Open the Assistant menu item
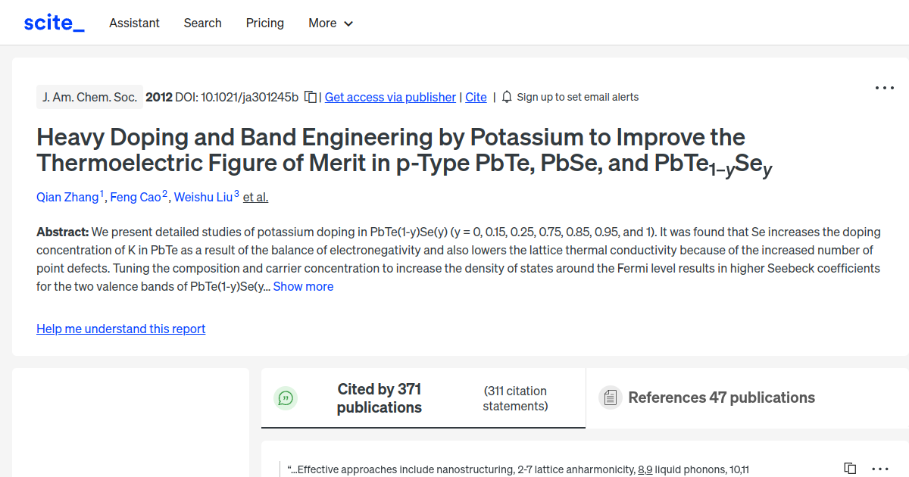This screenshot has height=477, width=909. [x=134, y=23]
